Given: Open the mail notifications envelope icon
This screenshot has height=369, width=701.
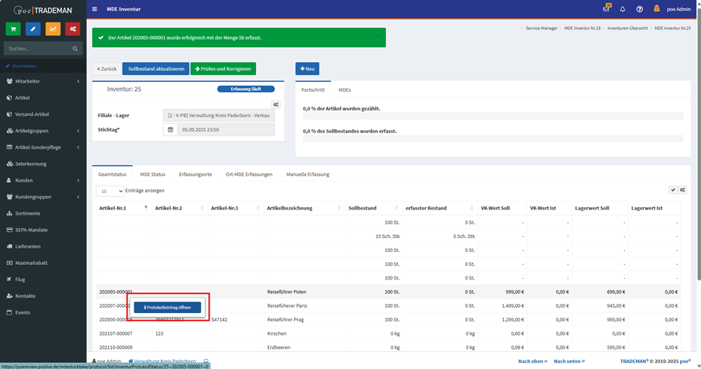Looking at the screenshot, I should pyautogui.click(x=606, y=9).
